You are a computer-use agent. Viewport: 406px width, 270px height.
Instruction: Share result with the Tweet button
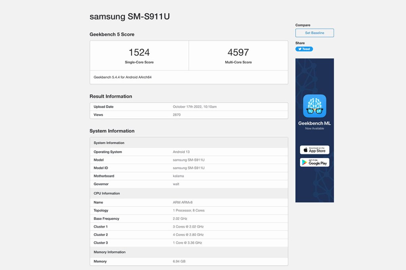[304, 49]
